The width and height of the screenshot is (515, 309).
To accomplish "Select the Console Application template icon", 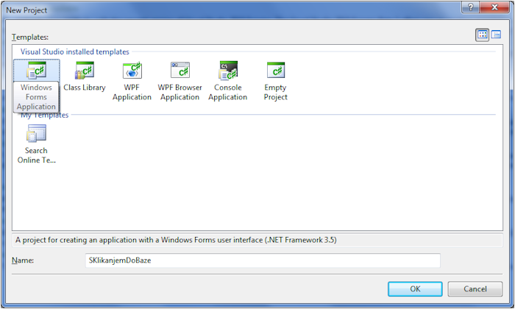I will (x=228, y=71).
